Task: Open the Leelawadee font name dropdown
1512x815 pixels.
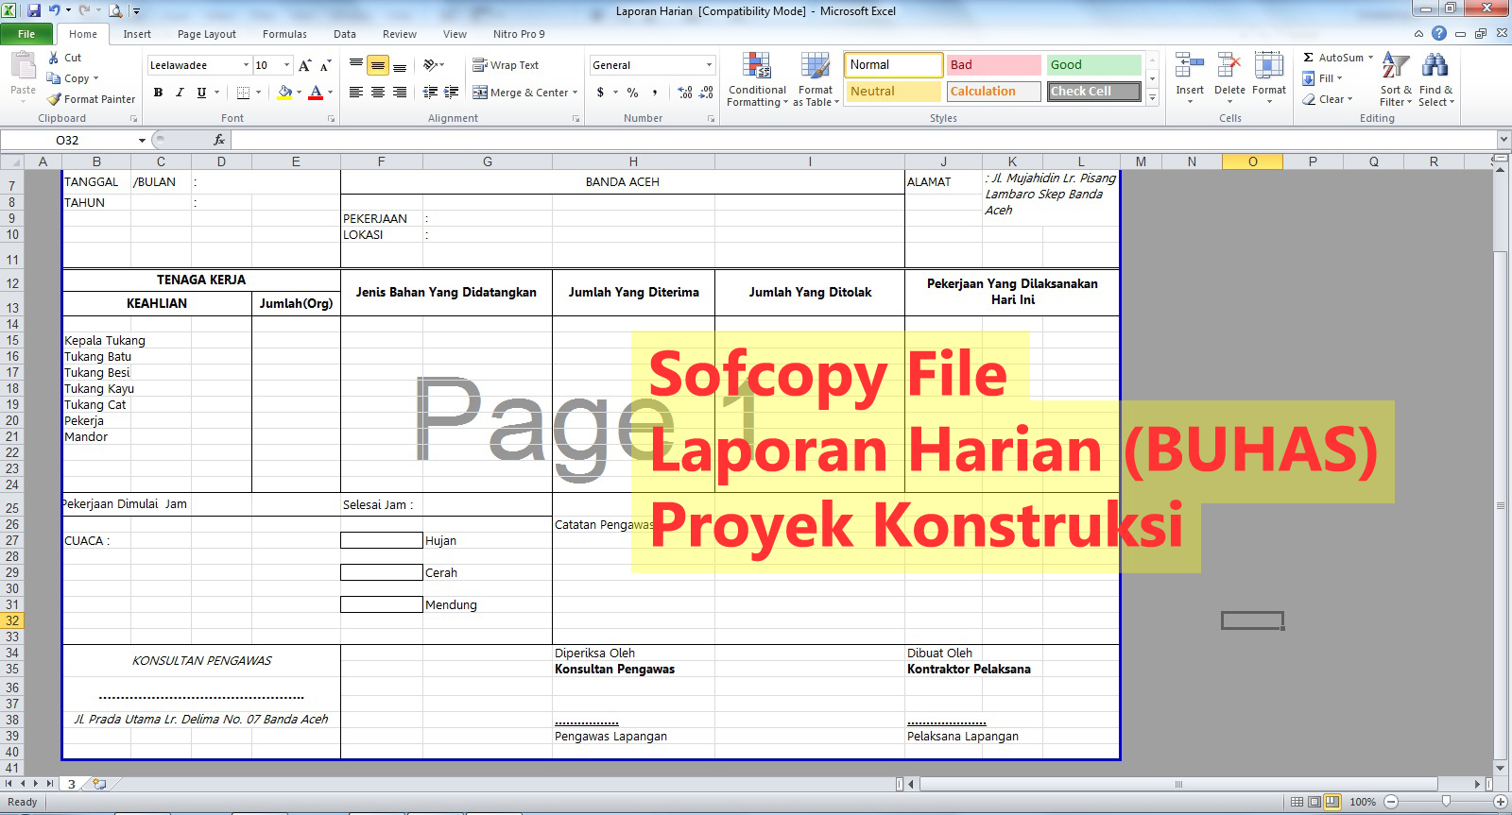Action: coord(246,65)
